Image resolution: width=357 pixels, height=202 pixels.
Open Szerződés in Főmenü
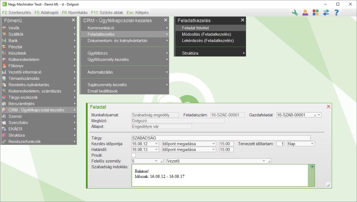pyautogui.click(x=39, y=123)
